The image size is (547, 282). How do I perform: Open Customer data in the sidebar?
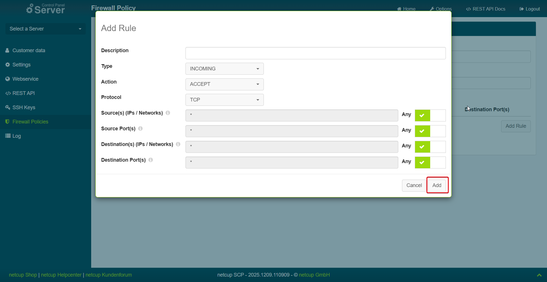click(x=28, y=50)
